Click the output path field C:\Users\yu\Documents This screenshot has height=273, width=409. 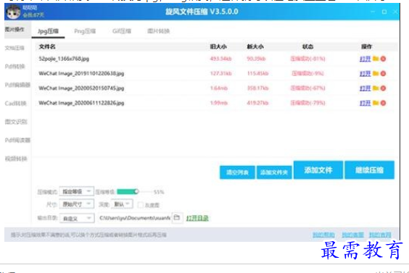[135, 218]
